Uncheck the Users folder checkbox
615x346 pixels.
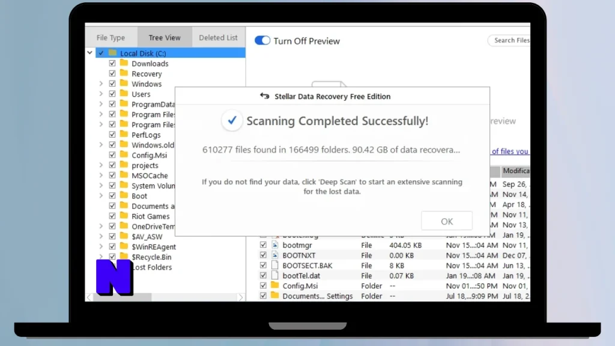pos(112,94)
